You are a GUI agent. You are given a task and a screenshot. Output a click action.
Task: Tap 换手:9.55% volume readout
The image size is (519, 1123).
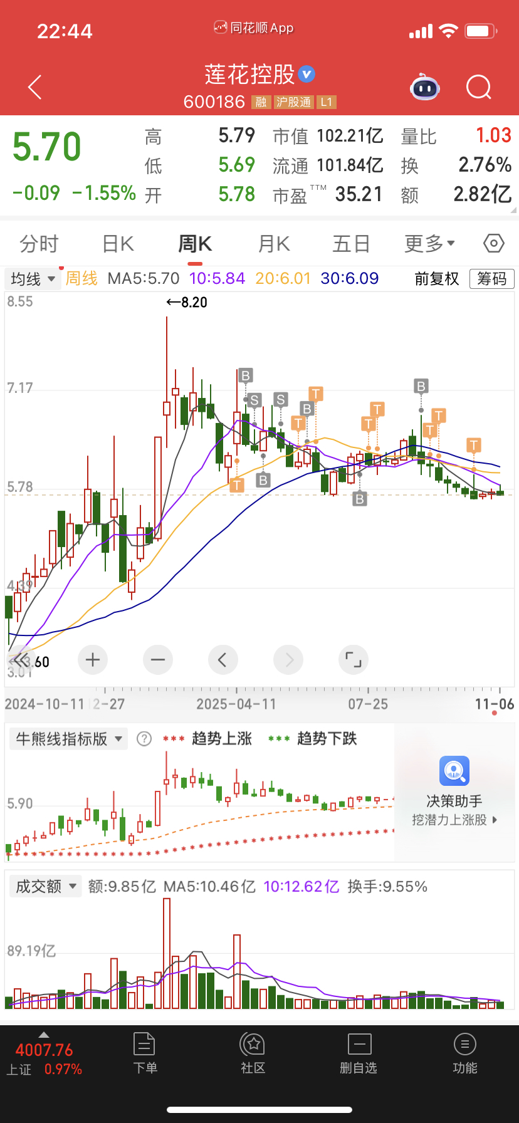tap(387, 886)
